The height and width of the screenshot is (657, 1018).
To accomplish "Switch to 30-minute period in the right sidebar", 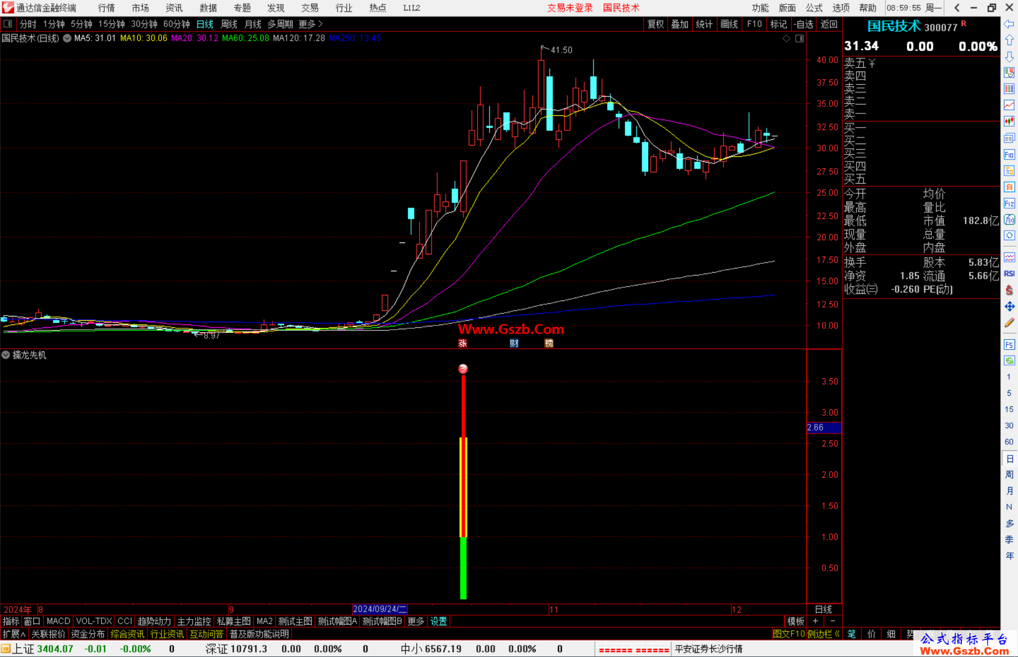I will click(x=1009, y=426).
